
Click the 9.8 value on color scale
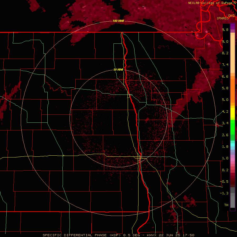point(225,29)
